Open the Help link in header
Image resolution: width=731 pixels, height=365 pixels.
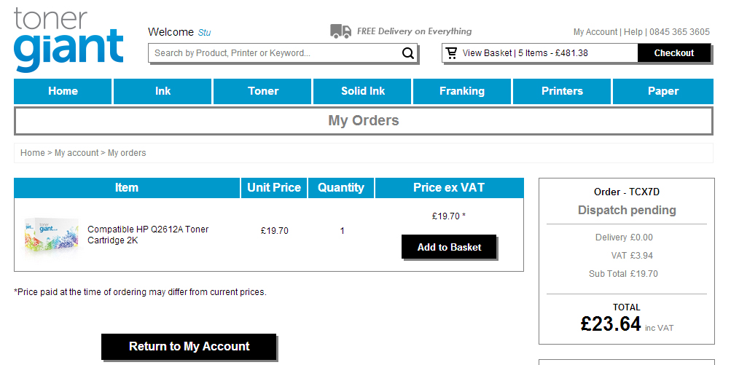point(633,32)
